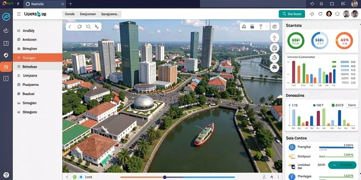Go back with the map toolbar left chevron

pyautogui.click(x=70, y=27)
